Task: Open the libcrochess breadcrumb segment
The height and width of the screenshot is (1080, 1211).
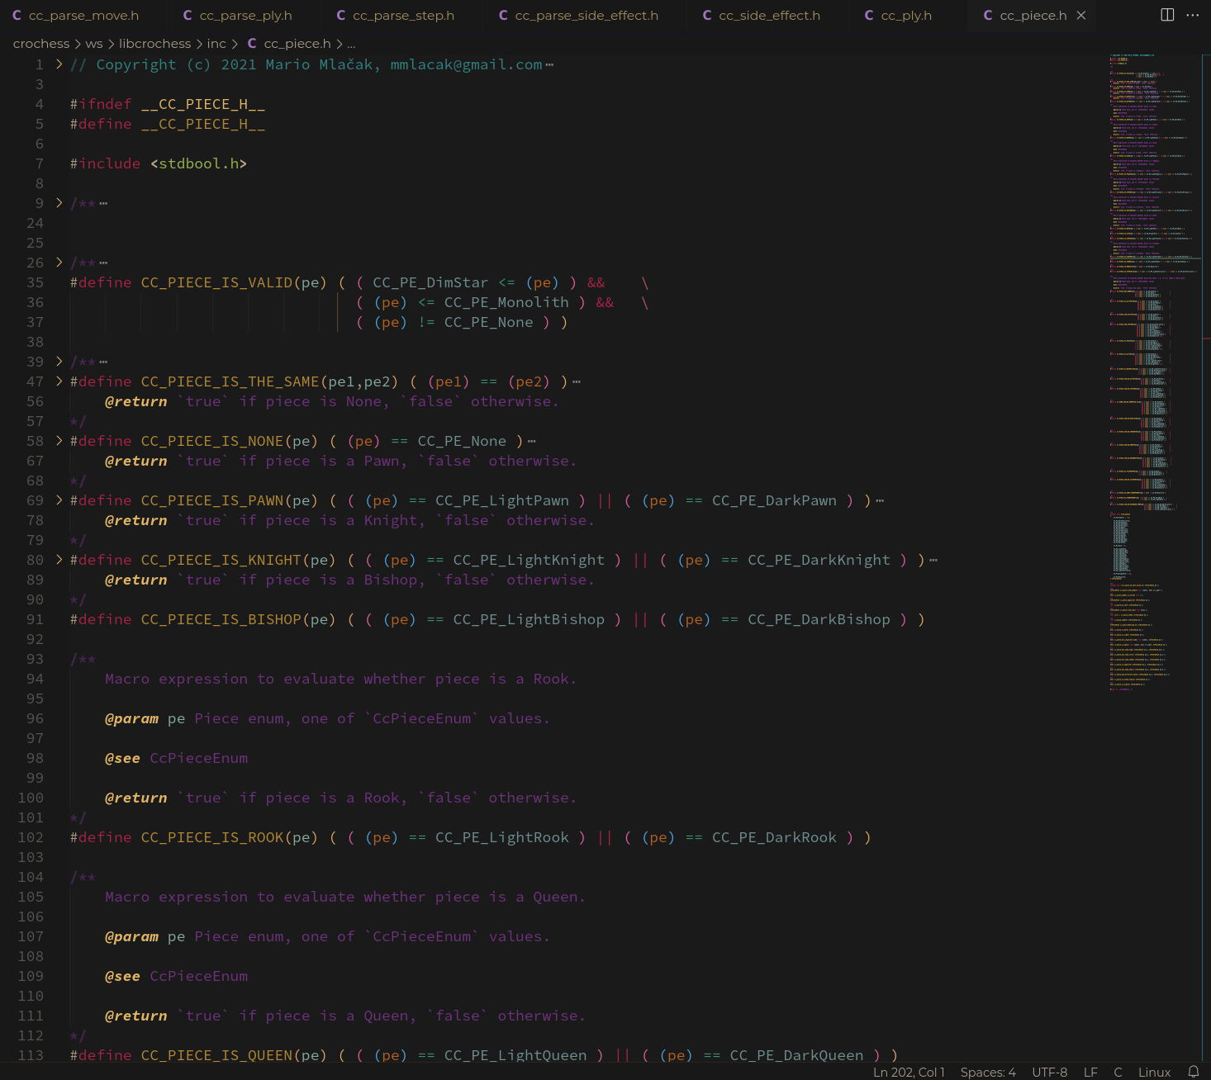Action: 154,44
